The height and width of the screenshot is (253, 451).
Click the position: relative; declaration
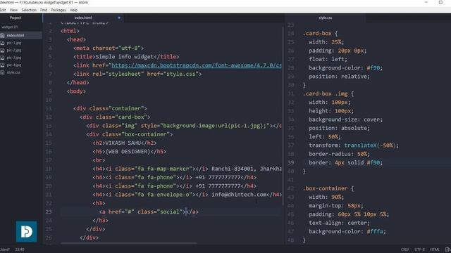pos(340,77)
